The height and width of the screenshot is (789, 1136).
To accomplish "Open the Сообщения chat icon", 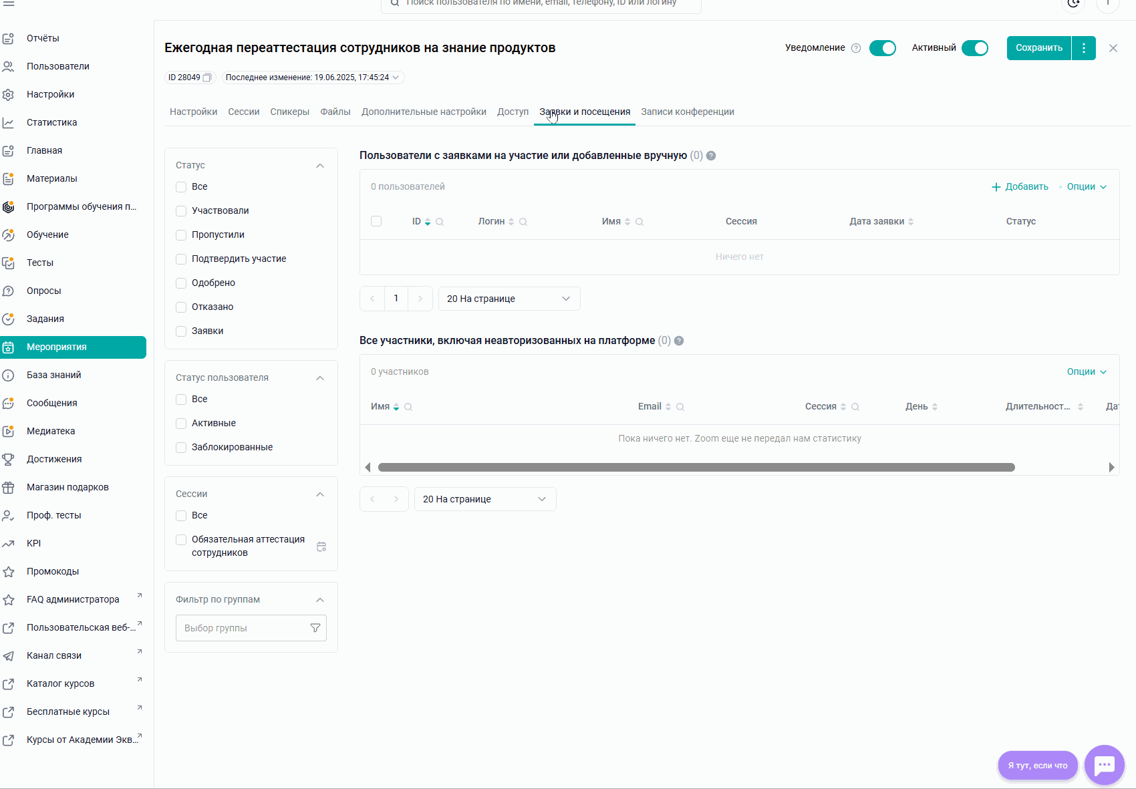I will [x=8, y=403].
